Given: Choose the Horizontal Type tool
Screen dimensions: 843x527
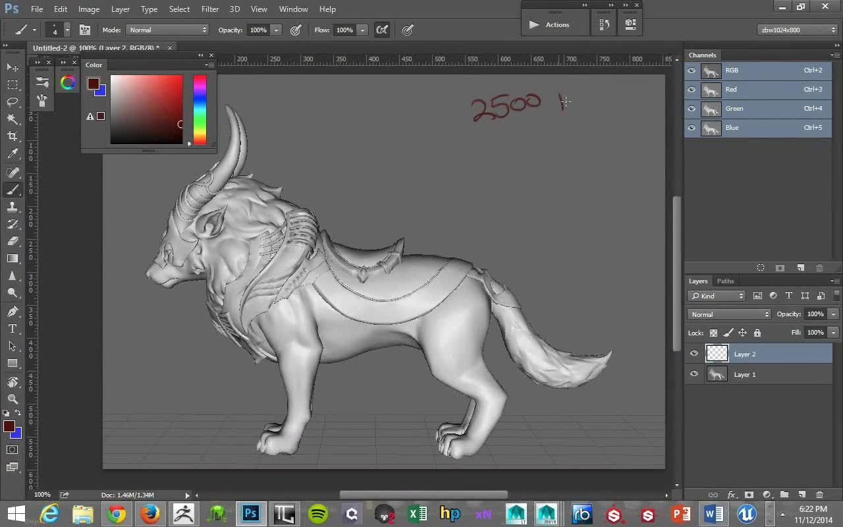Looking at the screenshot, I should 13,328.
